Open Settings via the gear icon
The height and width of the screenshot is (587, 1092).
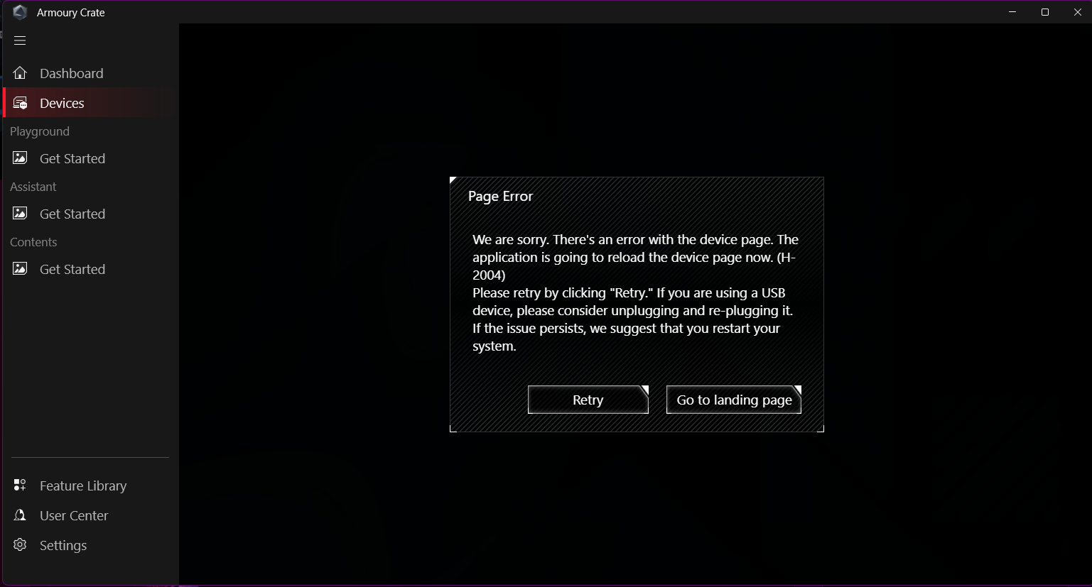pos(20,545)
